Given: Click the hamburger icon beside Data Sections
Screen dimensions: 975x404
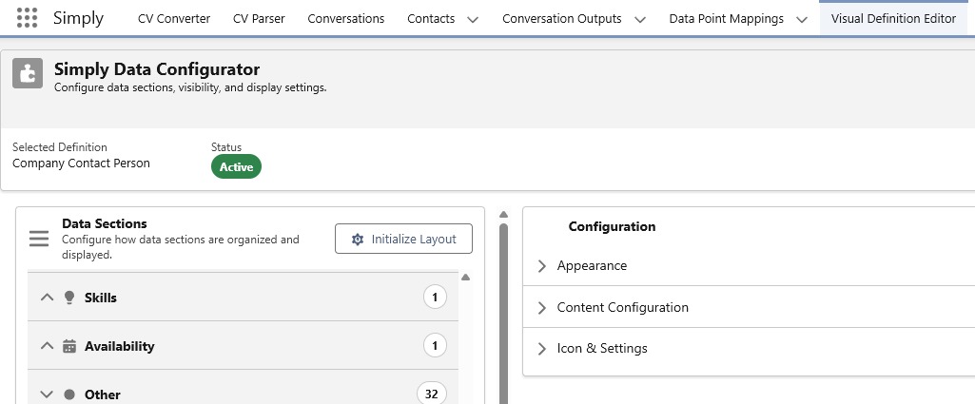Looking at the screenshot, I should tap(39, 239).
